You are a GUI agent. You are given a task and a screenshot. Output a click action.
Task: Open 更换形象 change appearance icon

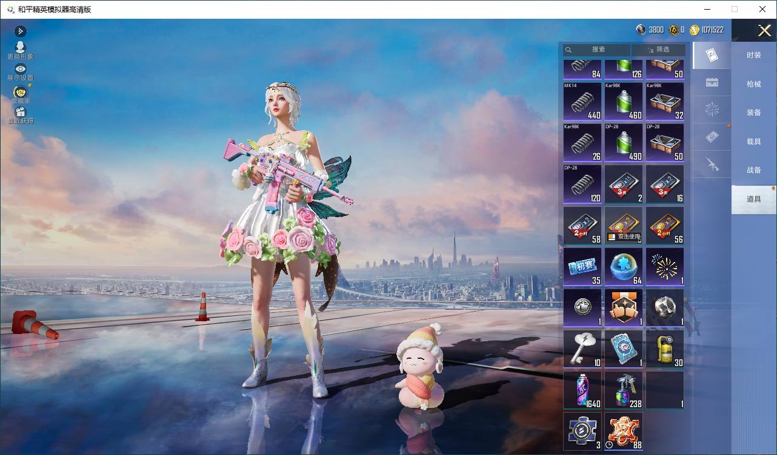20,50
